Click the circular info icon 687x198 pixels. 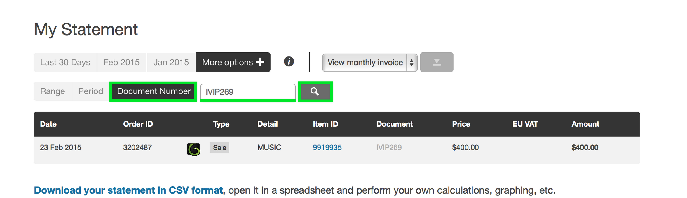(x=289, y=62)
